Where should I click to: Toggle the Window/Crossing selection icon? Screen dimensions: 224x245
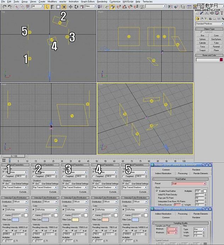tap(64, 7)
